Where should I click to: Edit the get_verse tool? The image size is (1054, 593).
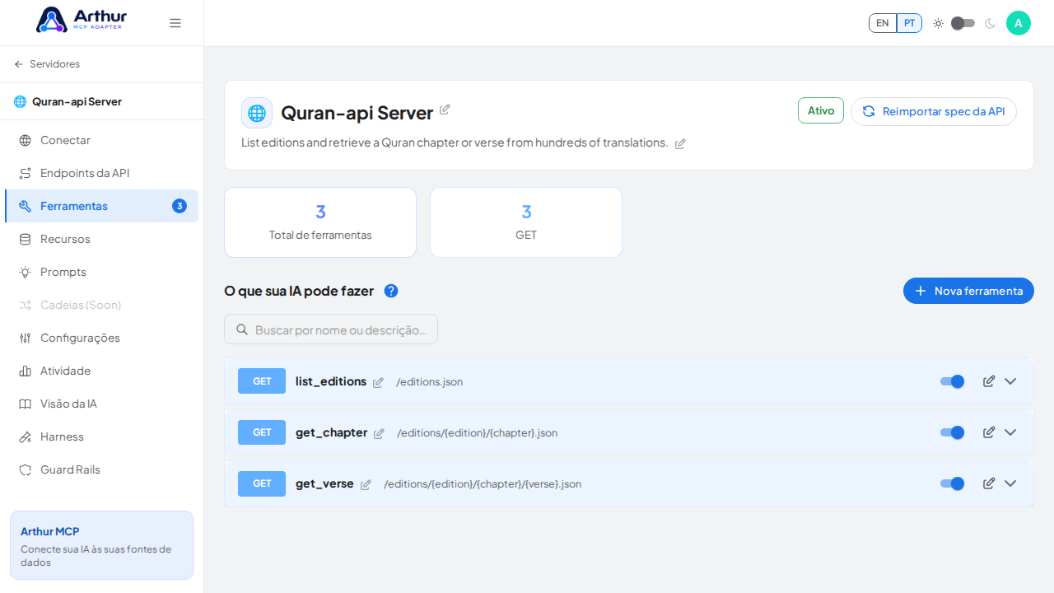[x=989, y=483]
